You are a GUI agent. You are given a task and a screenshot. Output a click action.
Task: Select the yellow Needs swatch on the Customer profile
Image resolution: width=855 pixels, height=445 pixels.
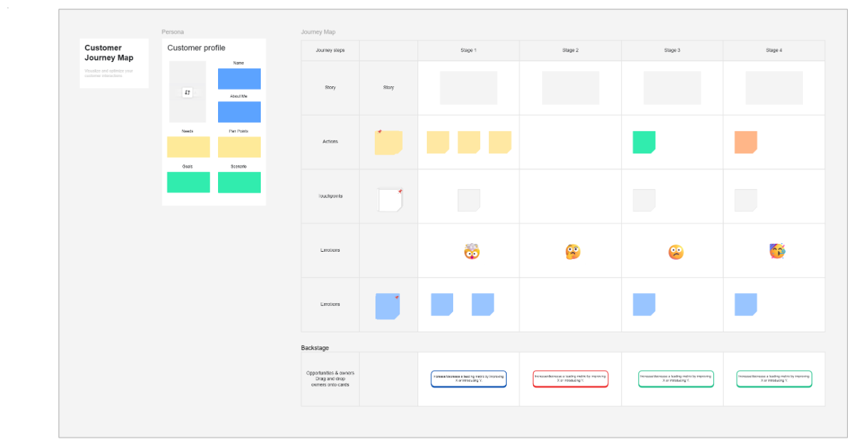point(188,146)
